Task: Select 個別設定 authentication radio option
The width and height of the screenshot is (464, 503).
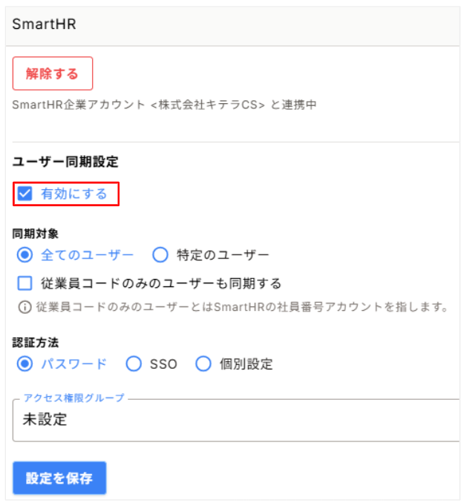Action: click(203, 364)
